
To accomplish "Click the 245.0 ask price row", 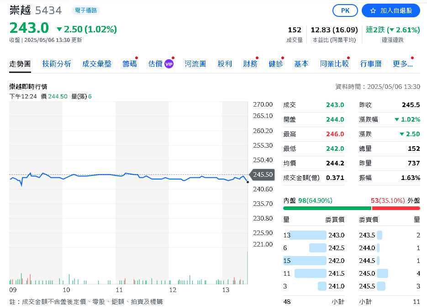I will pos(390,273).
